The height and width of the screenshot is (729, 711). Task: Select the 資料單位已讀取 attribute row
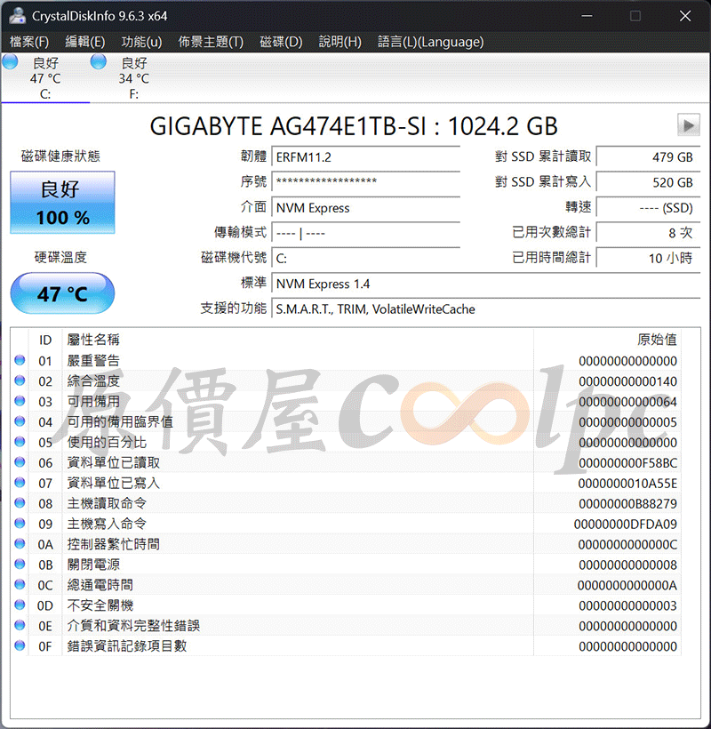tap(346, 462)
